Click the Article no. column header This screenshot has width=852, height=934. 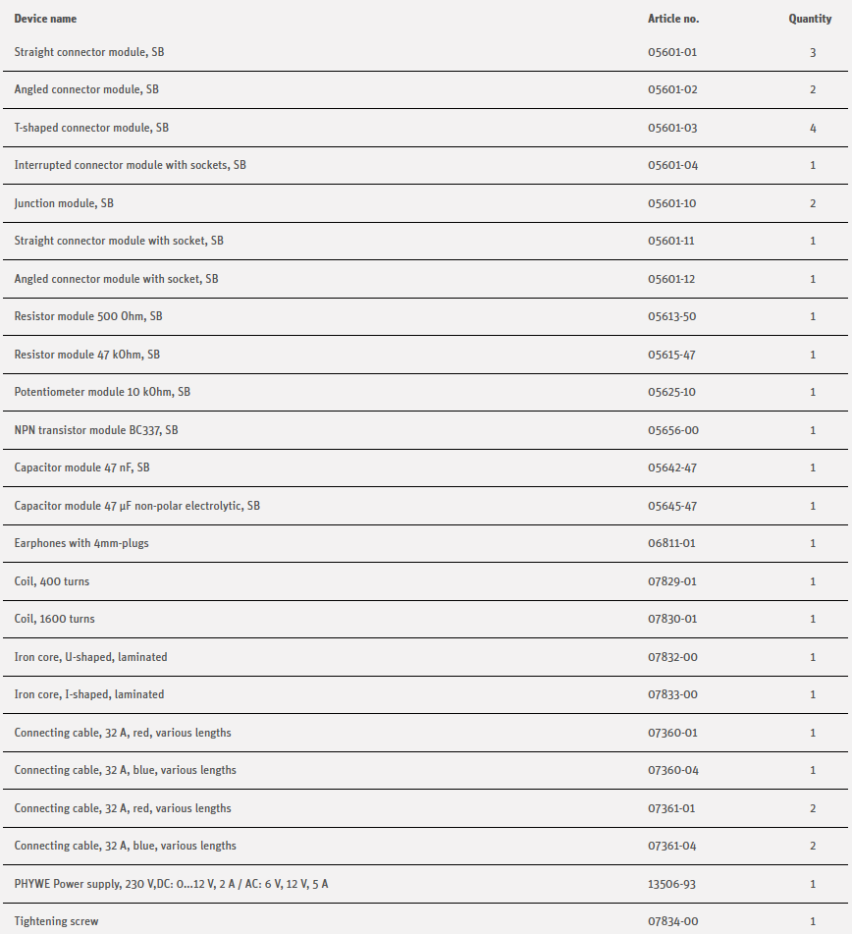tap(673, 19)
